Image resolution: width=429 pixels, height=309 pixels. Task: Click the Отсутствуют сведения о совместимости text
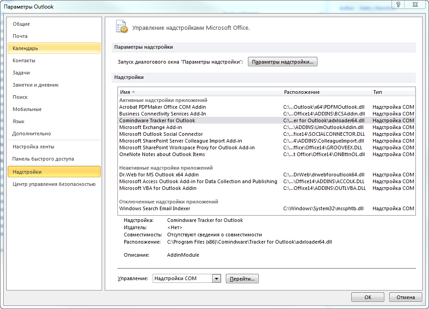pos(214,235)
